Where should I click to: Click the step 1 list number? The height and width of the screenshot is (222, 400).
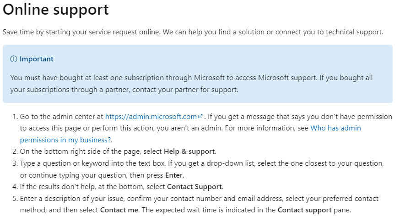tap(14, 117)
